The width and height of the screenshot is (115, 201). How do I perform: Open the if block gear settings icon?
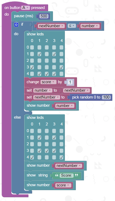[x=16, y=25]
